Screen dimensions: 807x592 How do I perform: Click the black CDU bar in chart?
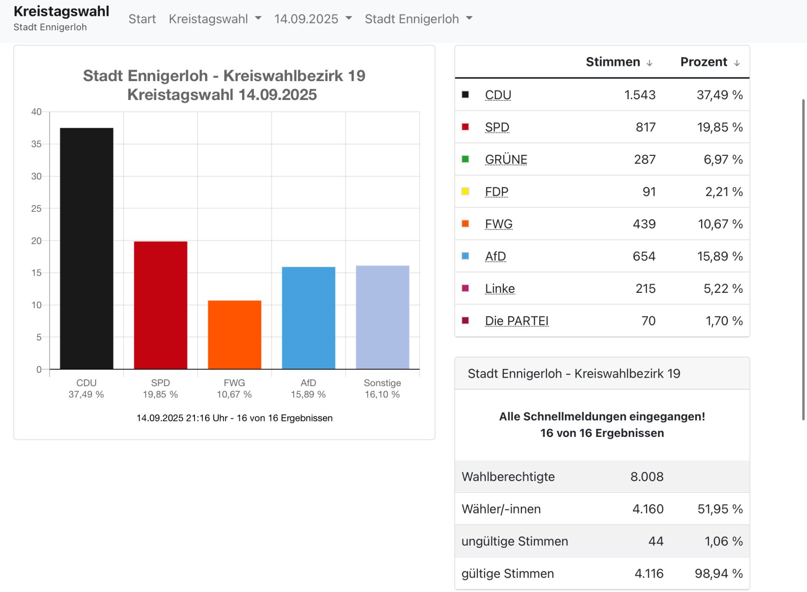[87, 248]
